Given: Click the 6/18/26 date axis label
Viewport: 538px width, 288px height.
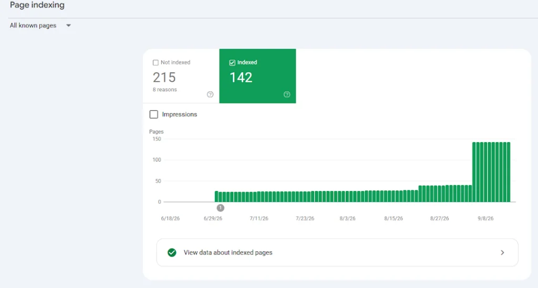Looking at the screenshot, I should point(170,218).
